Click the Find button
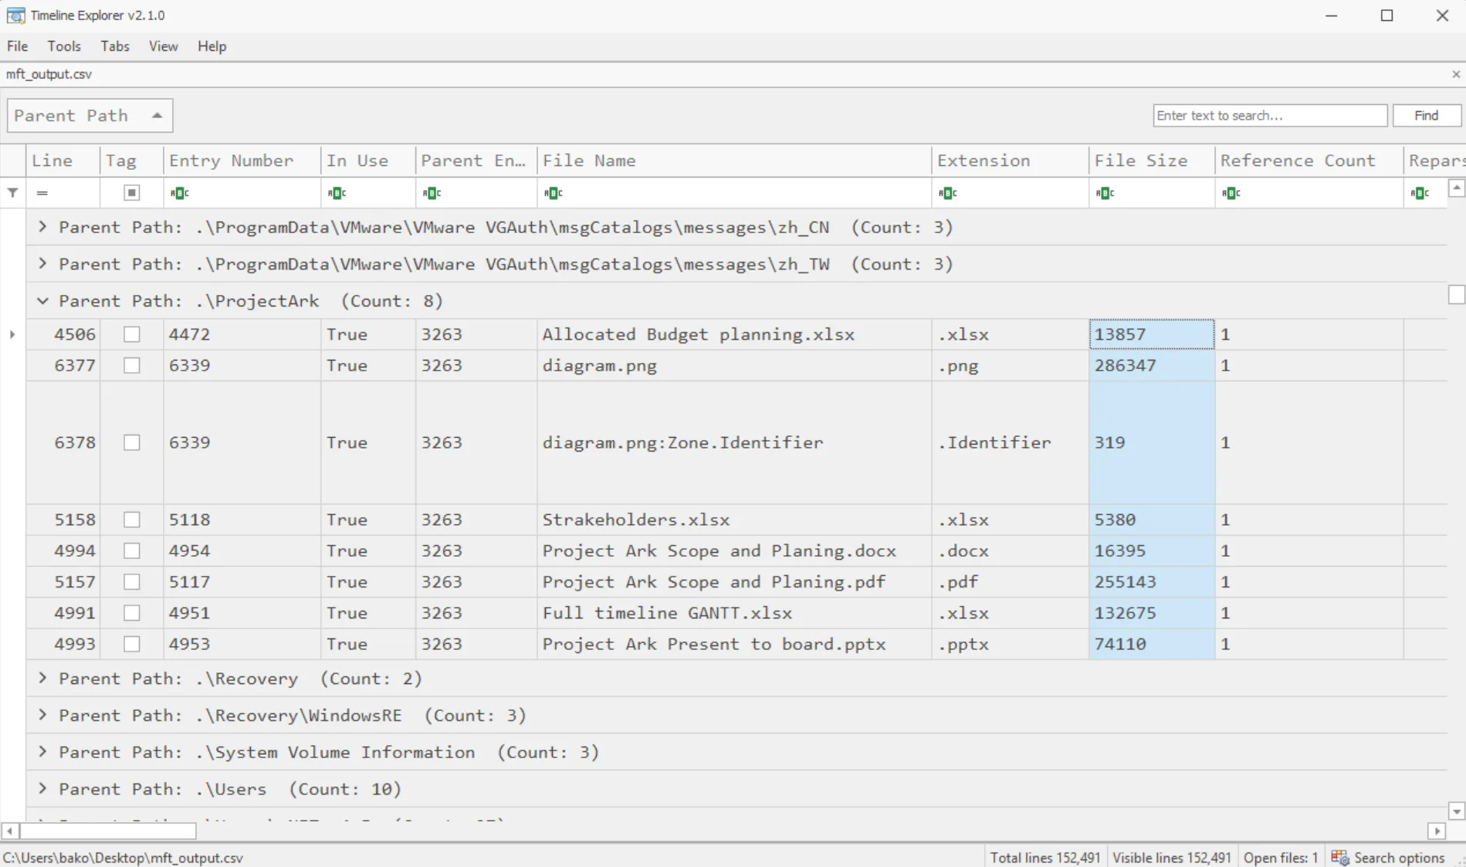The width and height of the screenshot is (1466, 867). tap(1427, 116)
